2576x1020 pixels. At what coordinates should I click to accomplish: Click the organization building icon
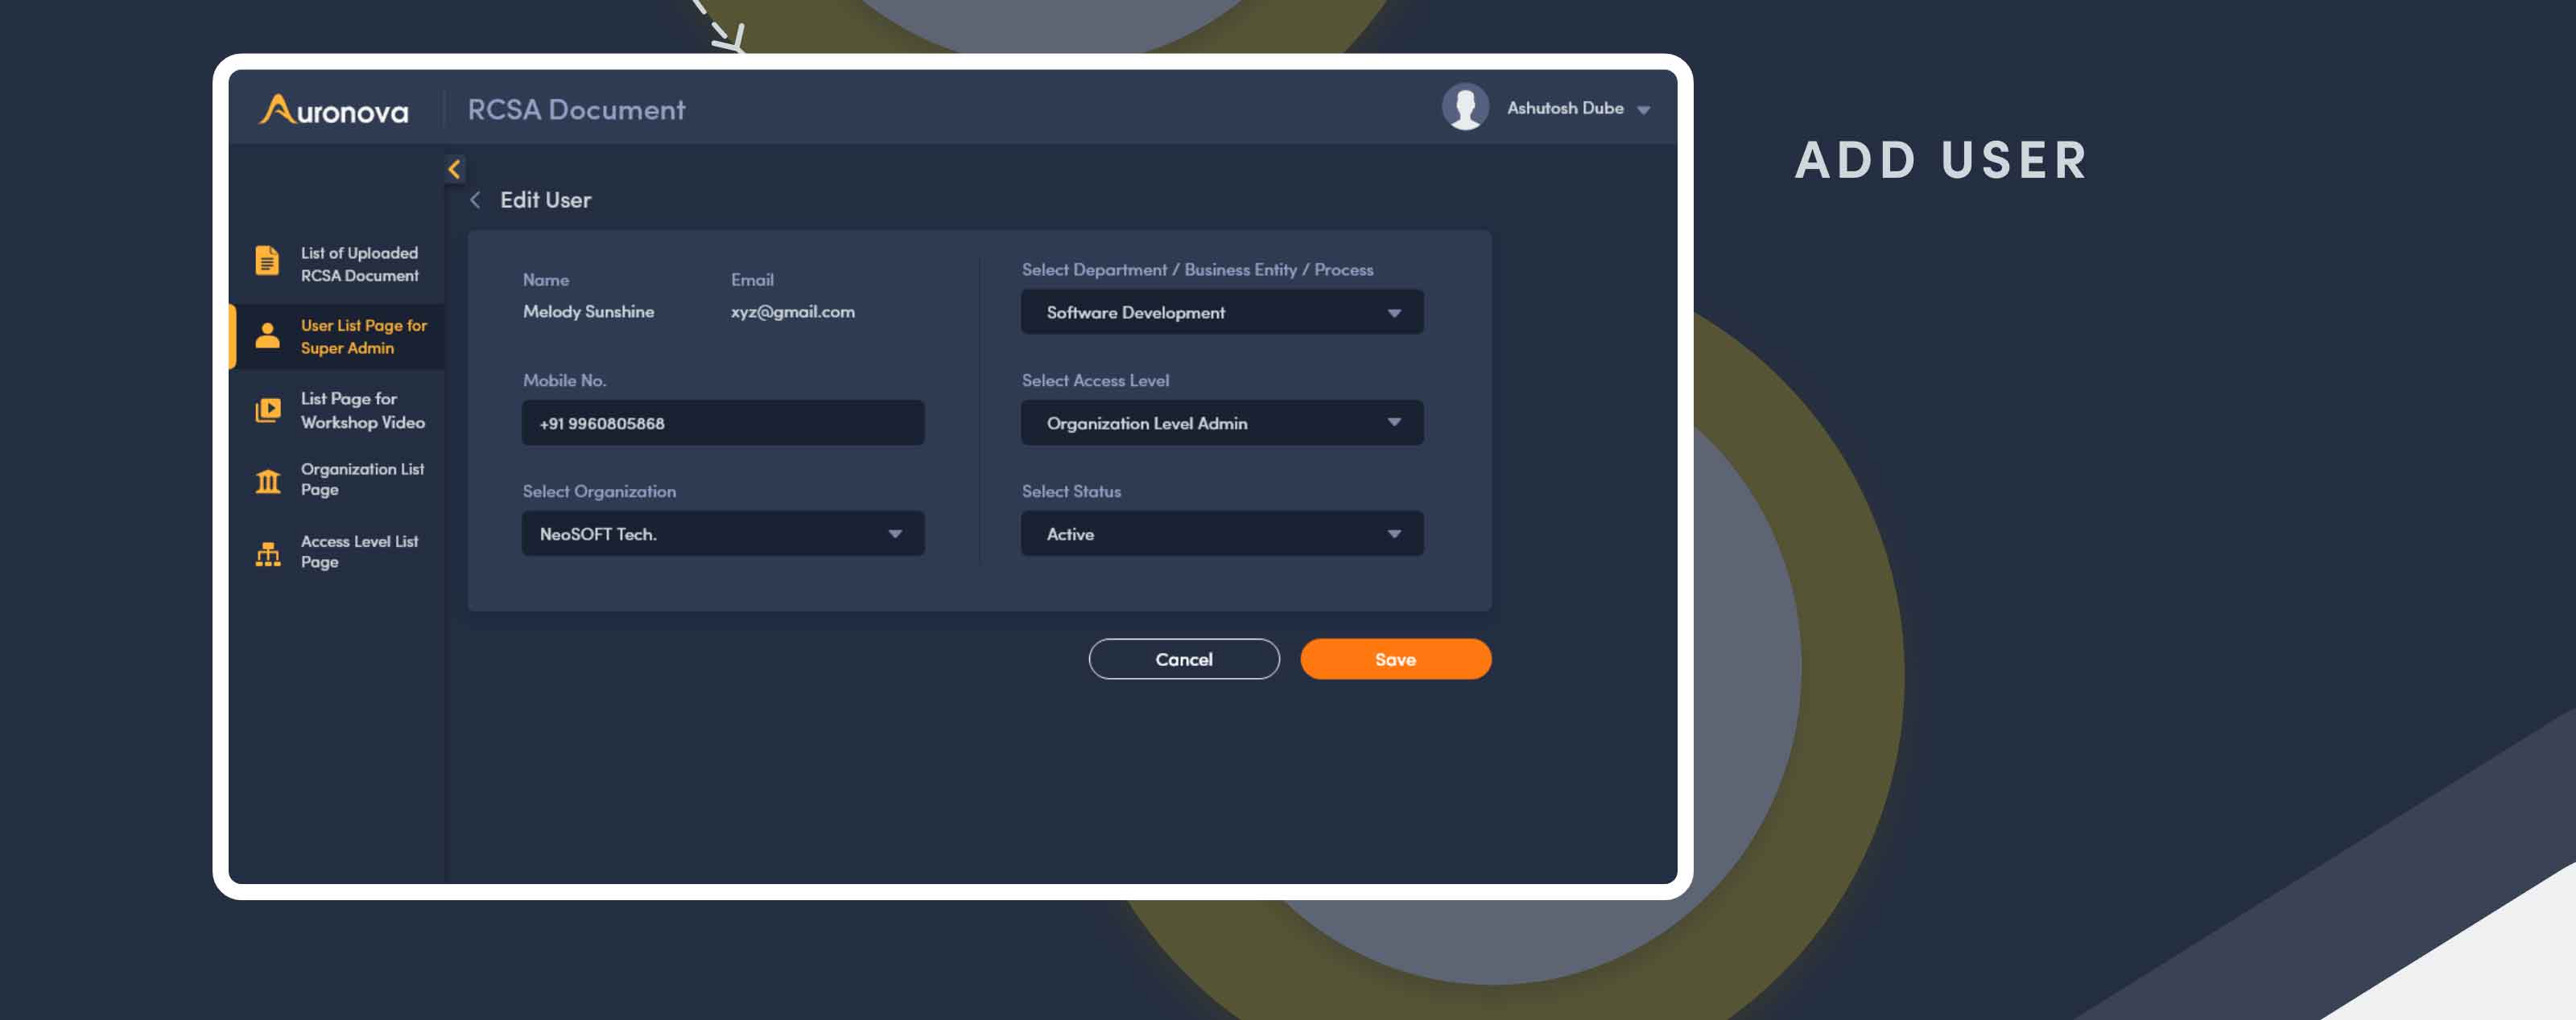tap(267, 480)
